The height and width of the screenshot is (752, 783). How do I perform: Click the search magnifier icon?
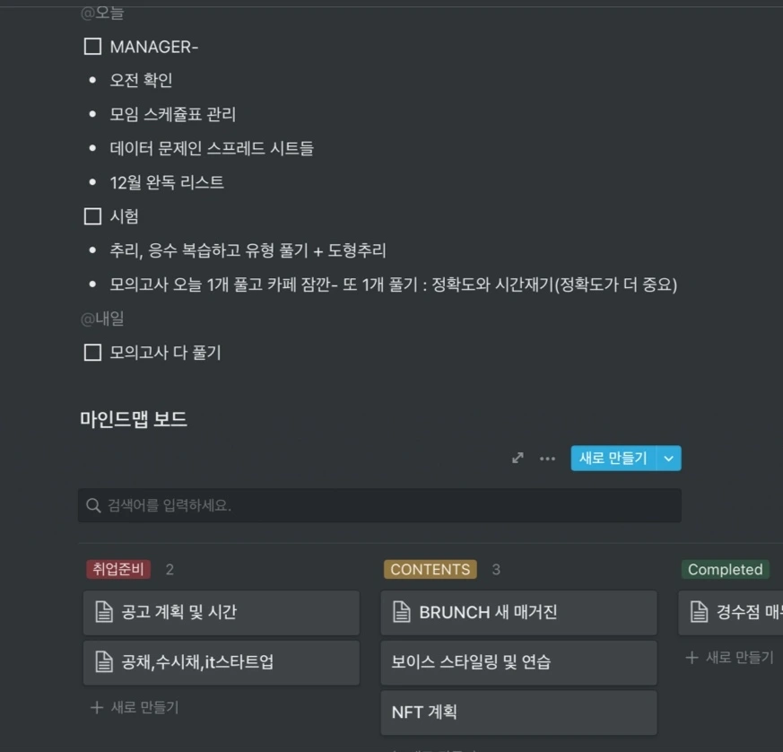[93, 505]
